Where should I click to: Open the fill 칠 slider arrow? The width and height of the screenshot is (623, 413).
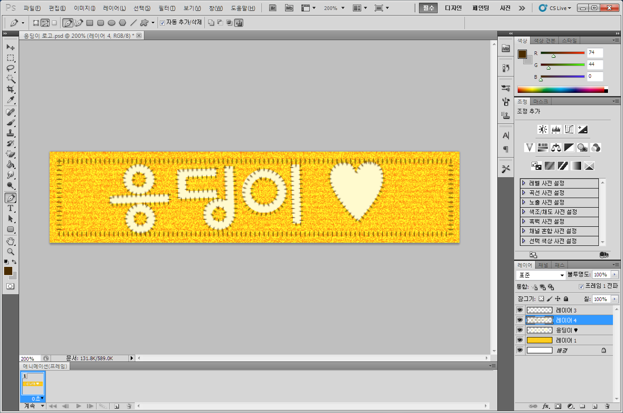615,299
